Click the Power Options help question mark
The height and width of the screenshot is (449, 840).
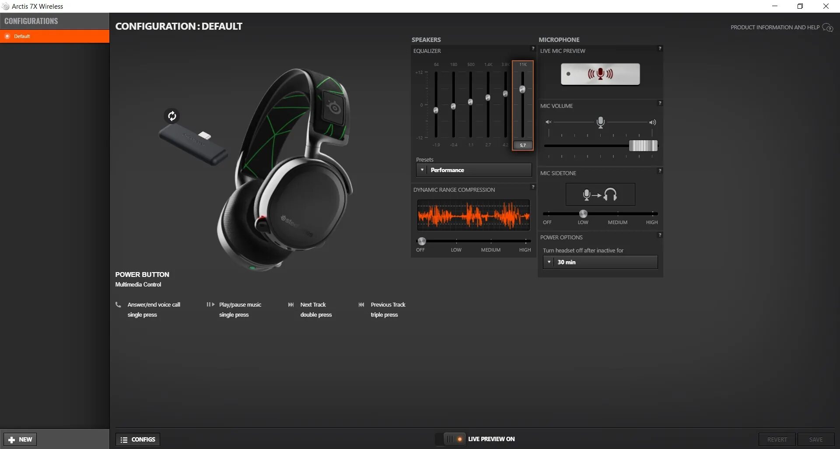[660, 235]
